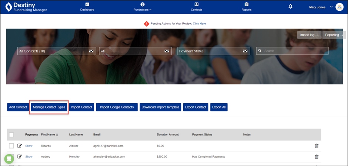Image resolution: width=348 pixels, height=166 pixels.
Task: Click trash icon for Audrey Hensley
Action: [x=317, y=156]
